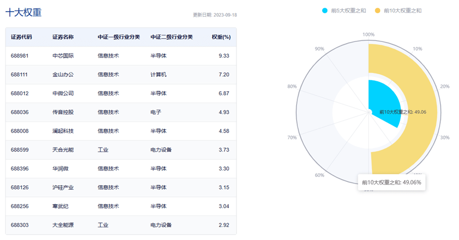The image size is (459, 240).
Task: Click the 大全能源 stock name
Action: 63,225
